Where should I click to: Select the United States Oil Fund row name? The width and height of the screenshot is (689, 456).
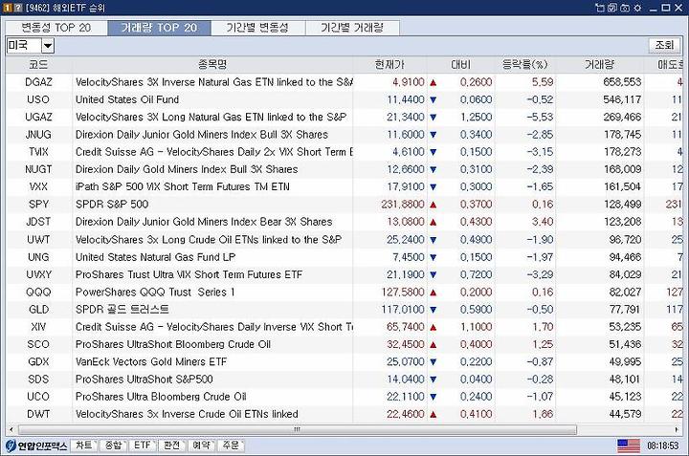tap(127, 99)
